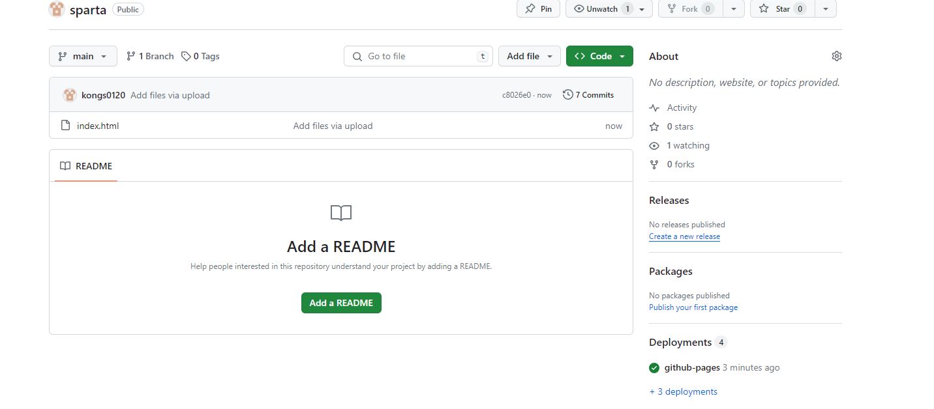Open the Packages heading link
The width and height of the screenshot is (934, 409).
point(670,271)
